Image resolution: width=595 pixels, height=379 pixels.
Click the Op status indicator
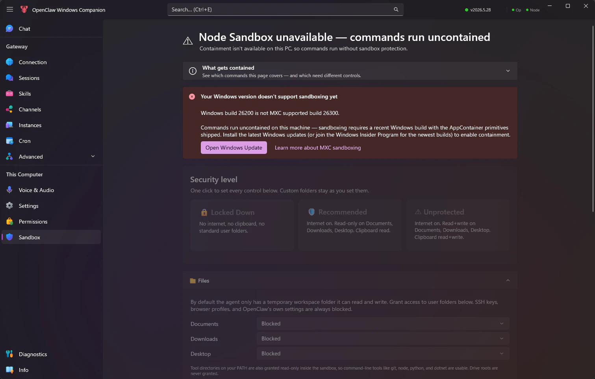(516, 10)
